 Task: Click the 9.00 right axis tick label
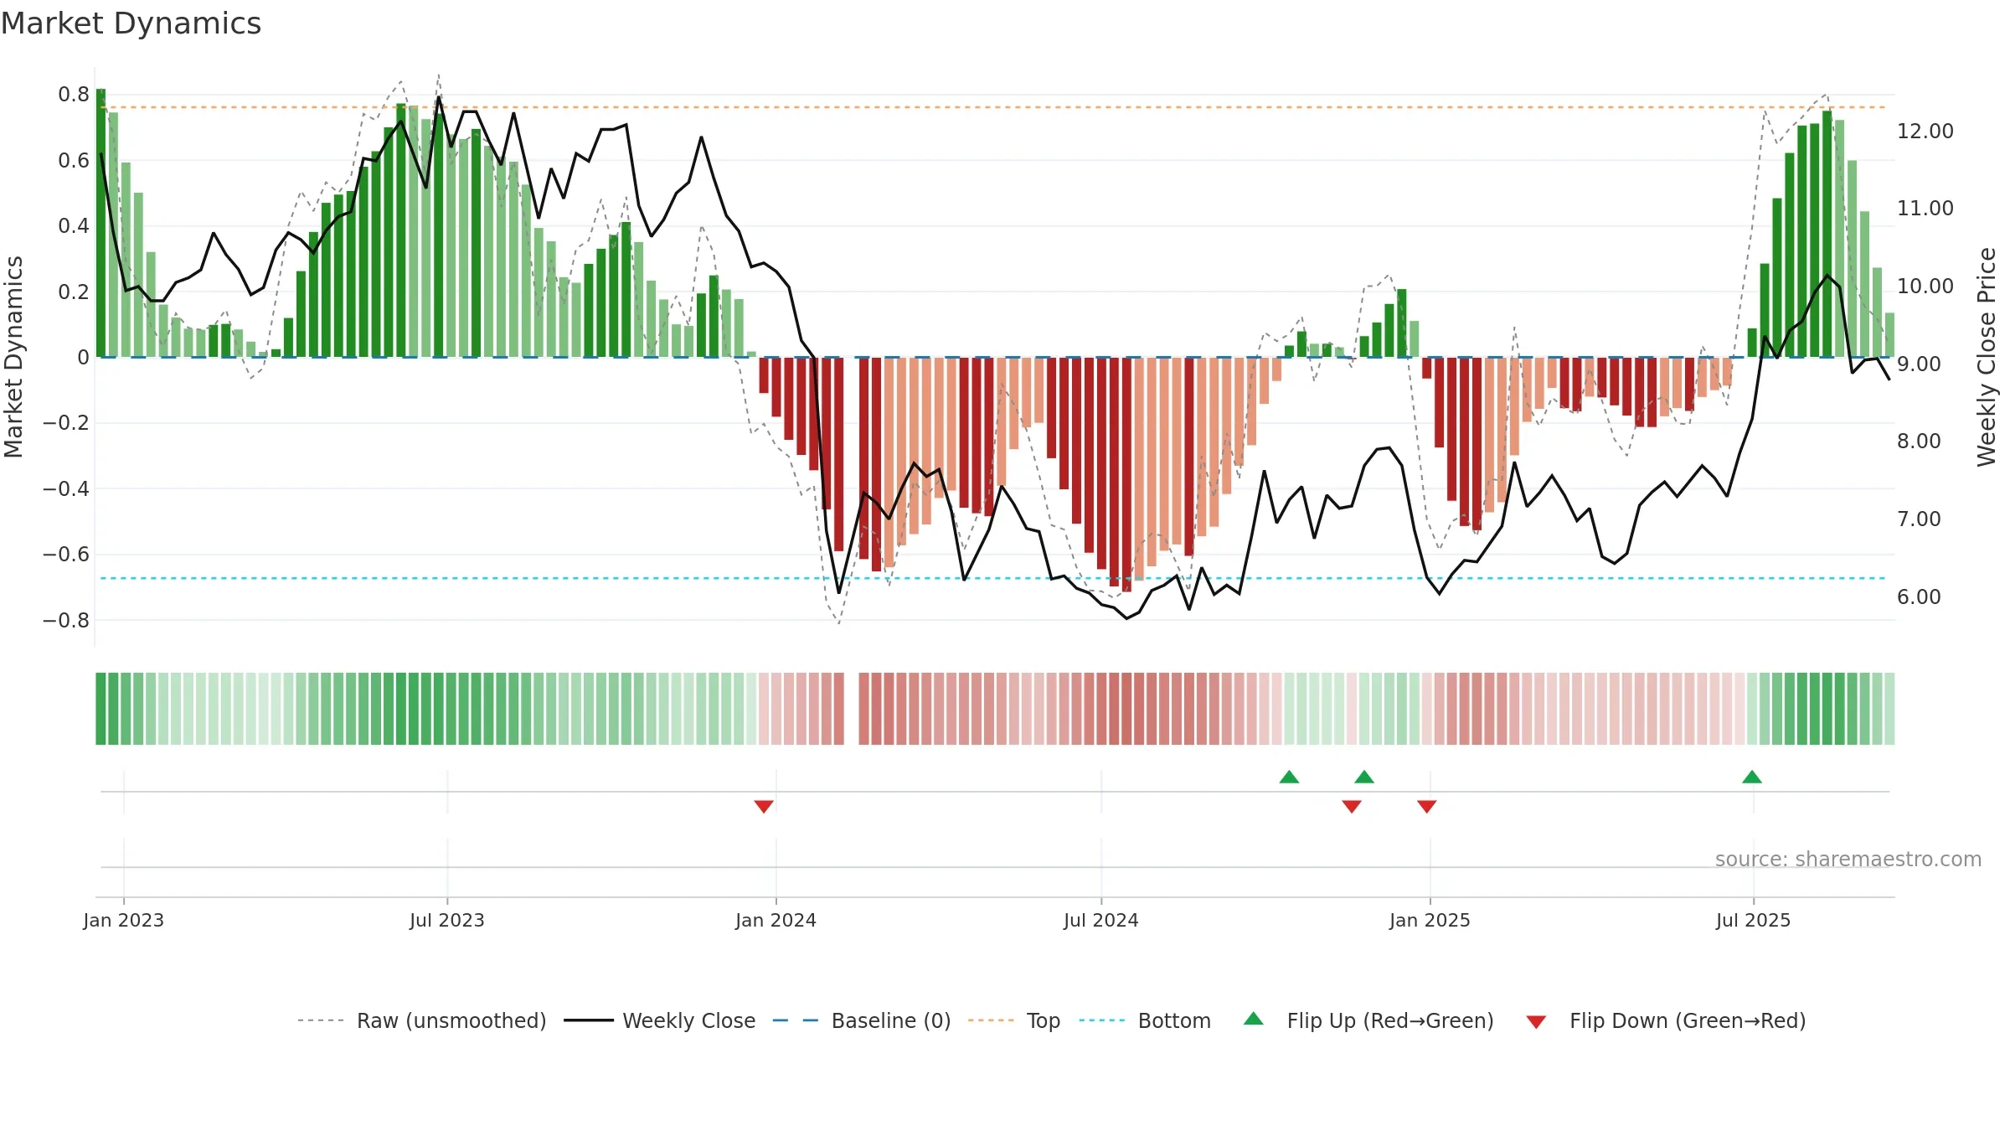[x=1919, y=364]
